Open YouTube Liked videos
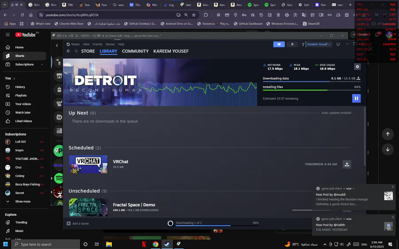Viewport: 399px width, 249px height. (x=24, y=121)
